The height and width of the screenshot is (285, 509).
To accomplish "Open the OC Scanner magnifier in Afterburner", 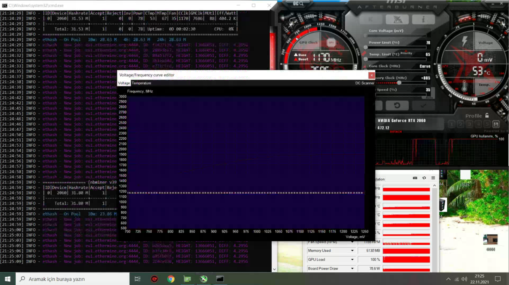I will coord(298,3).
